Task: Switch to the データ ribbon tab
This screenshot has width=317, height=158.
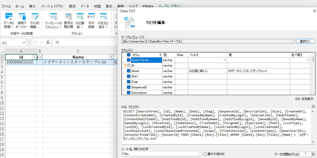Action: pyautogui.click(x=85, y=6)
